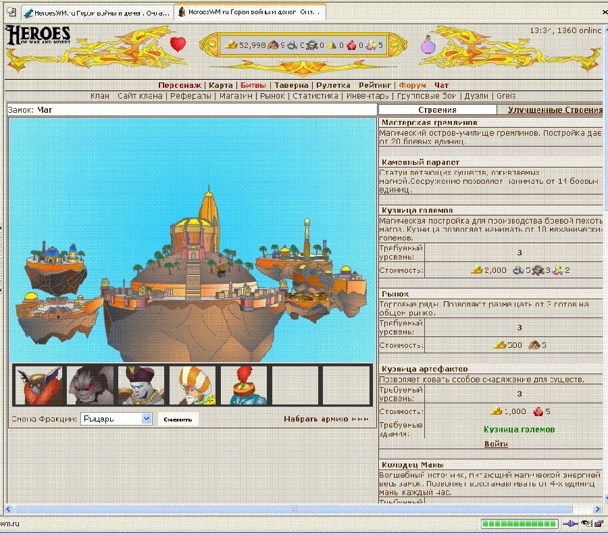Go to the Магазин link
Image resolution: width=608 pixels, height=533 pixels.
[x=236, y=96]
